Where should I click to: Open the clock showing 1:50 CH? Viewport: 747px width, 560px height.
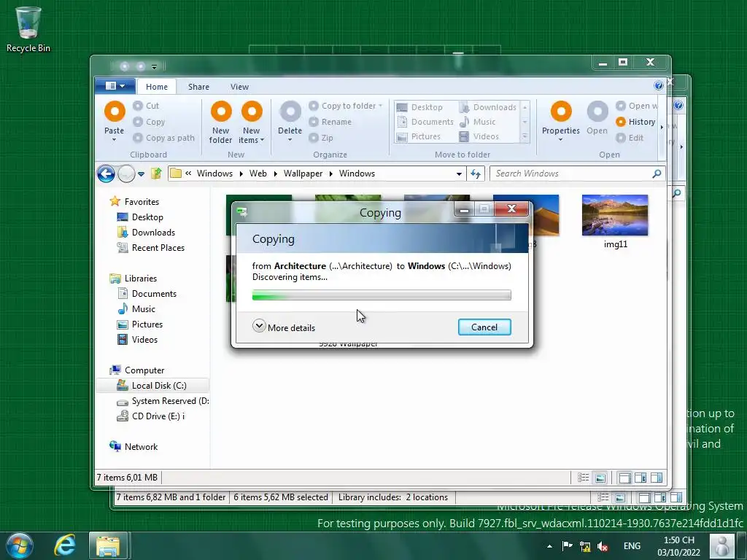(x=679, y=546)
